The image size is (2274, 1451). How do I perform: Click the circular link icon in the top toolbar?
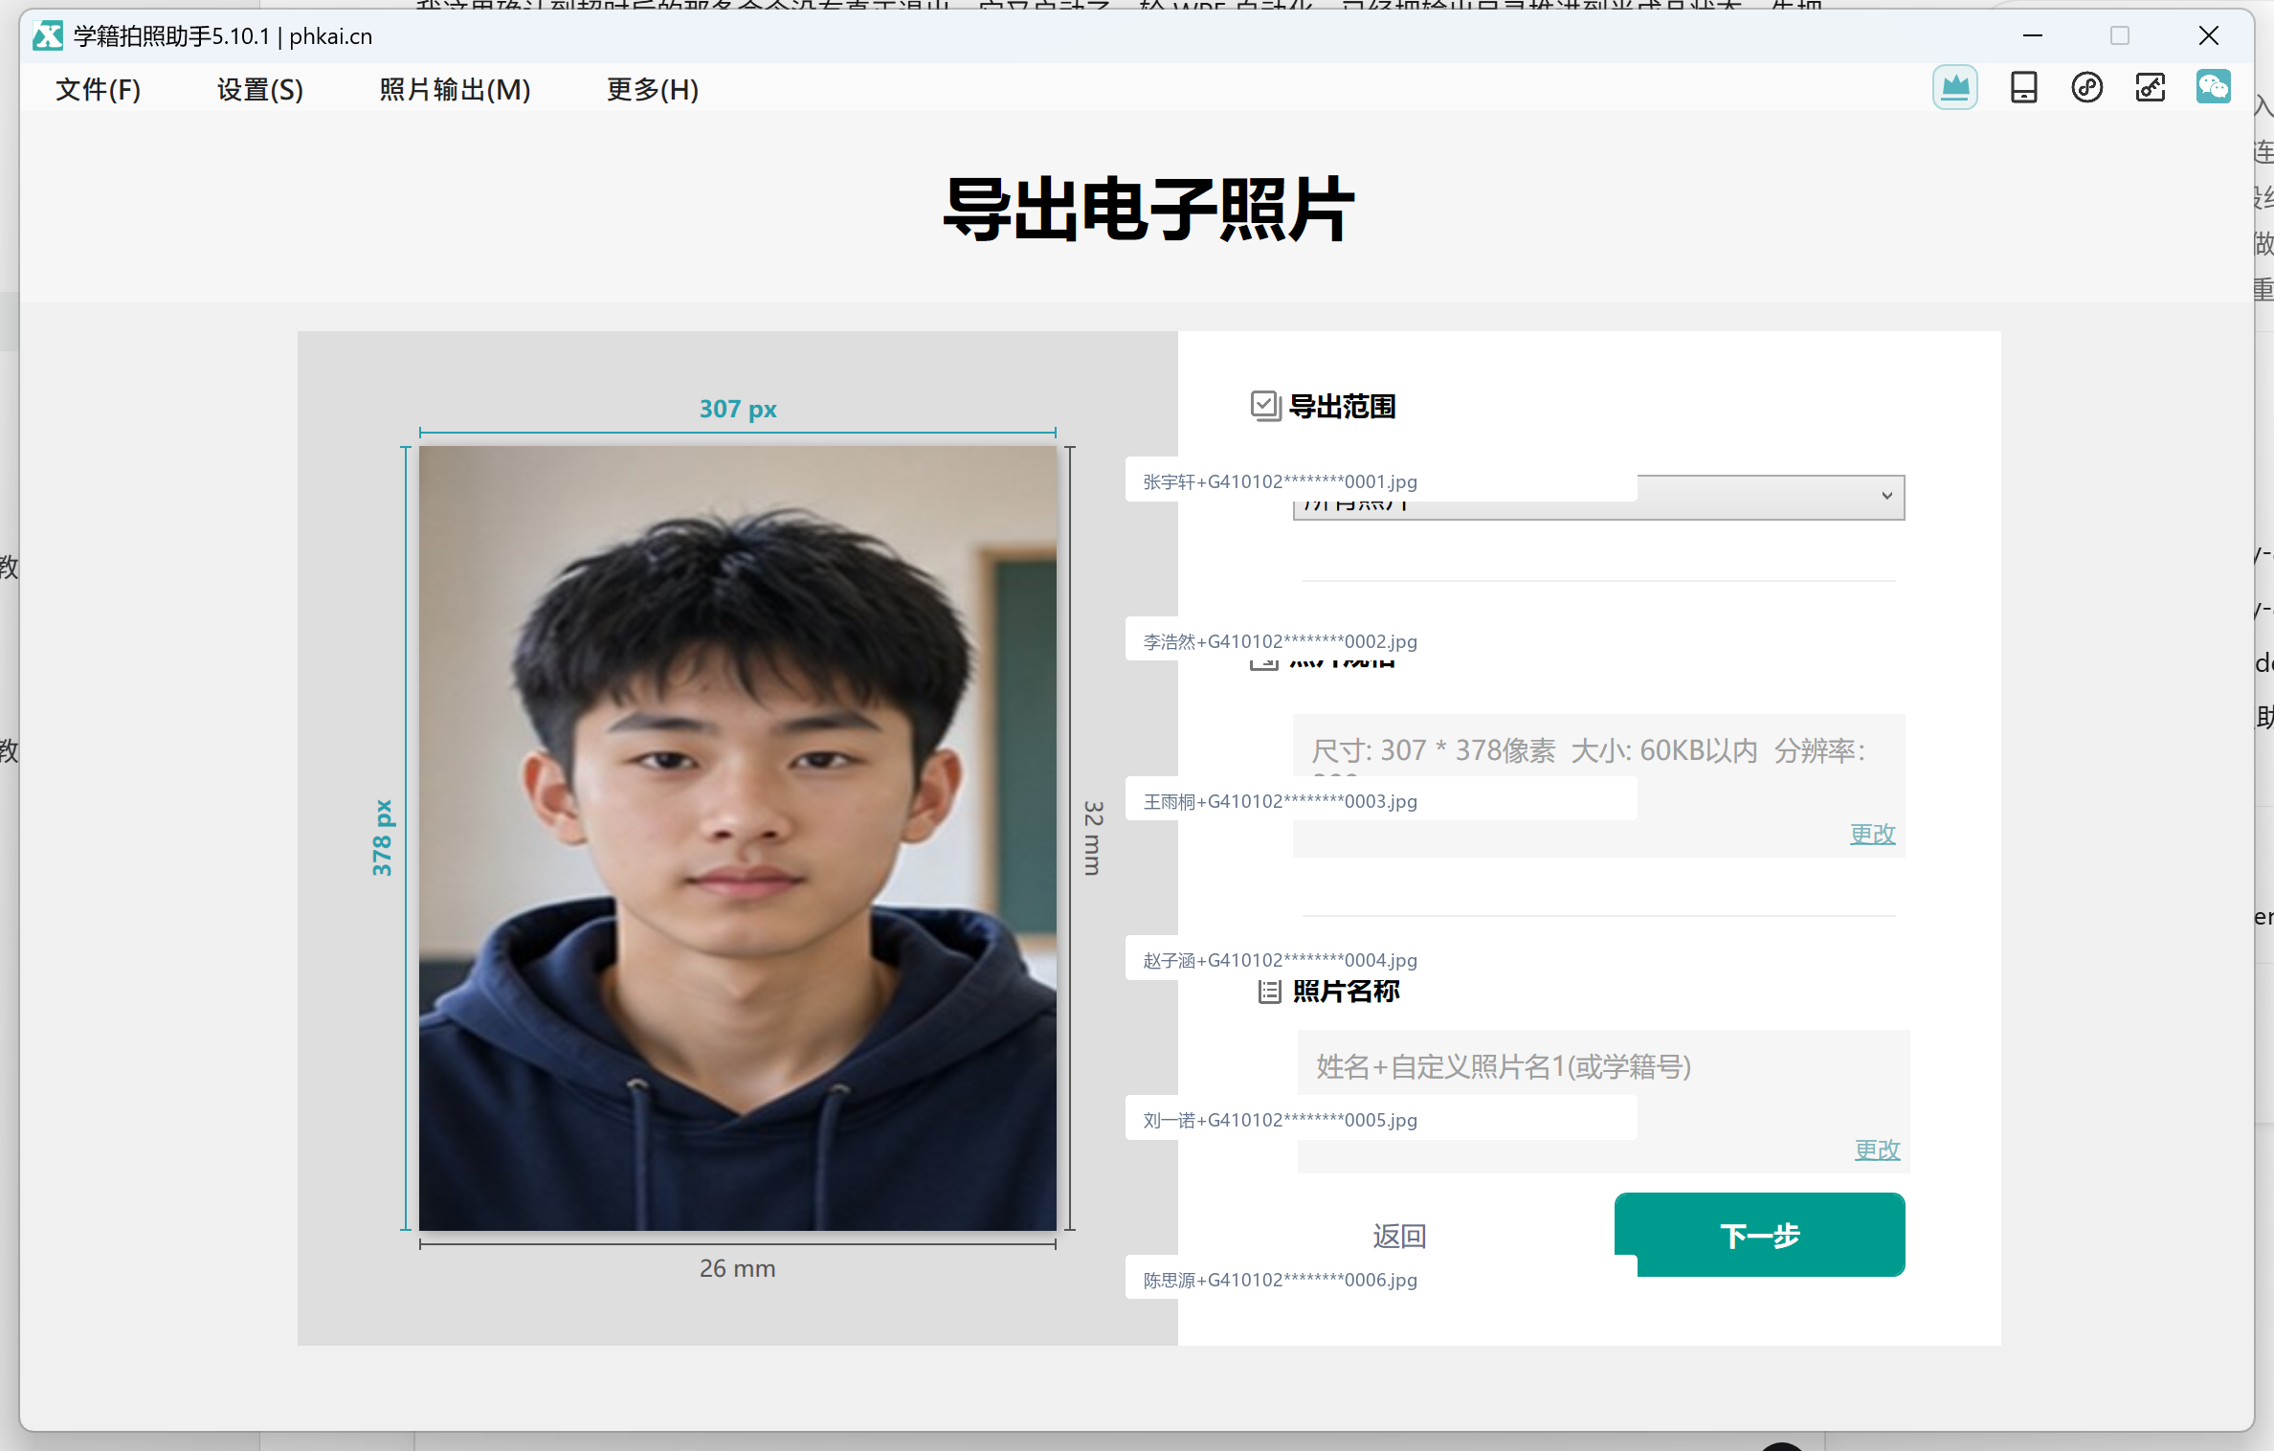click(x=2086, y=88)
